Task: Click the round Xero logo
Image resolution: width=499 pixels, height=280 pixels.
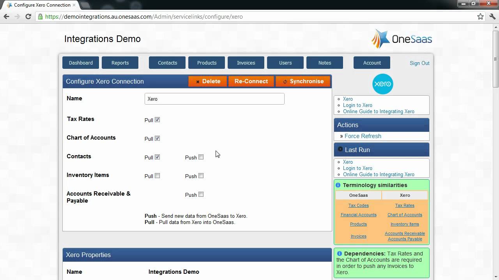Action: 382,84
